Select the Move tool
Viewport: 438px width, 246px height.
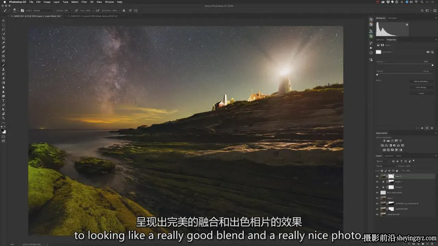[x=3, y=20]
